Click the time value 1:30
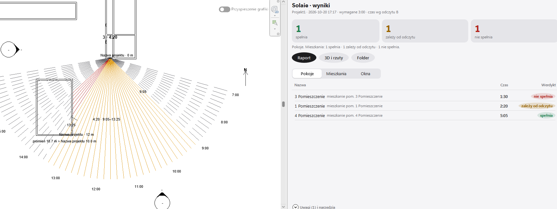The image size is (557, 209). (504, 96)
